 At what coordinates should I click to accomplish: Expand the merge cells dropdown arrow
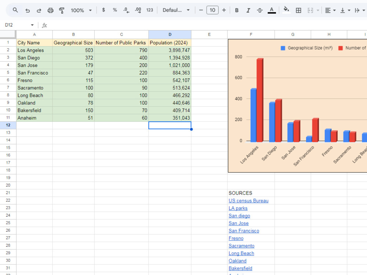pos(318,10)
